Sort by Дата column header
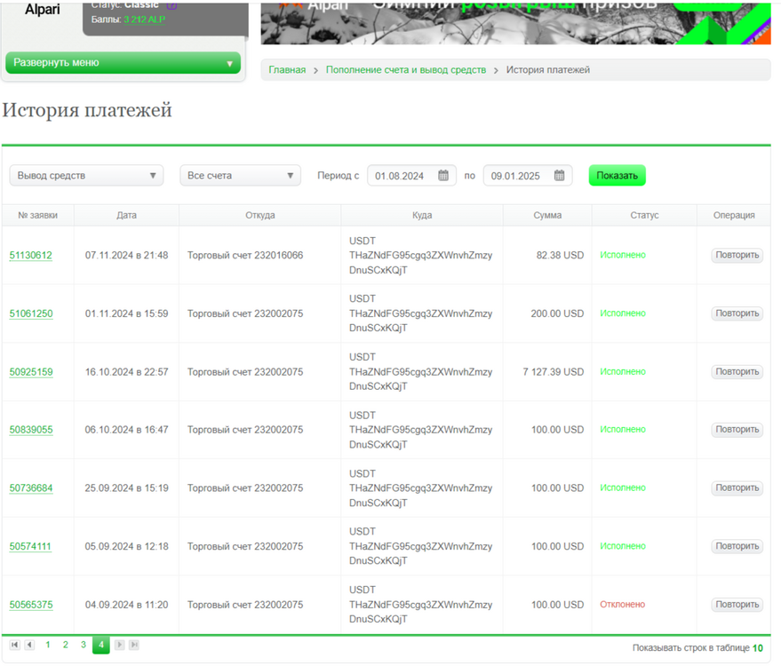Screen dimensions: 781x666 coord(126,215)
